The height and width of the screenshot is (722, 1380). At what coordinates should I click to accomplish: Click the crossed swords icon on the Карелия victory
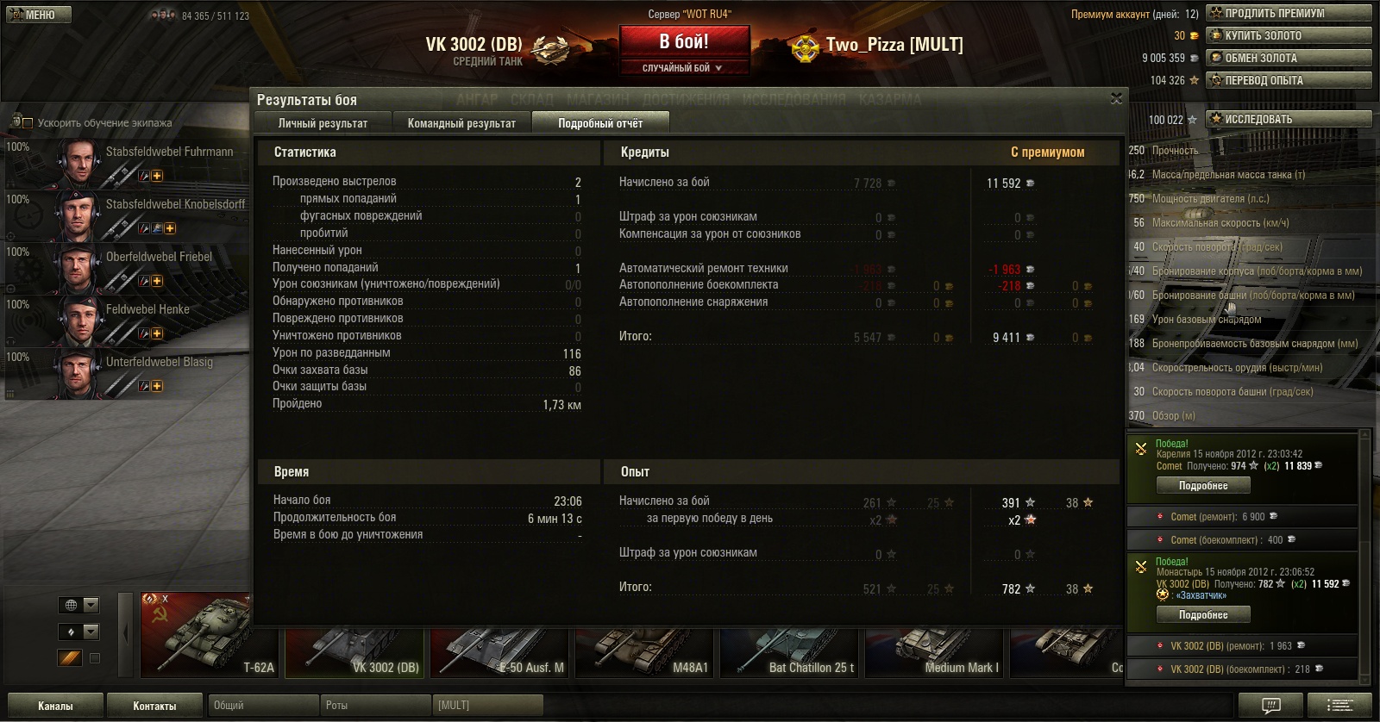(x=1141, y=448)
